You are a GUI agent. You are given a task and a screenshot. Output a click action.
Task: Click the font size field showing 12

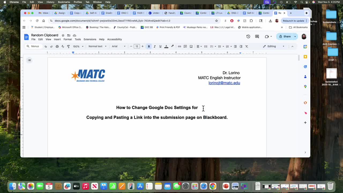pyautogui.click(x=137, y=46)
